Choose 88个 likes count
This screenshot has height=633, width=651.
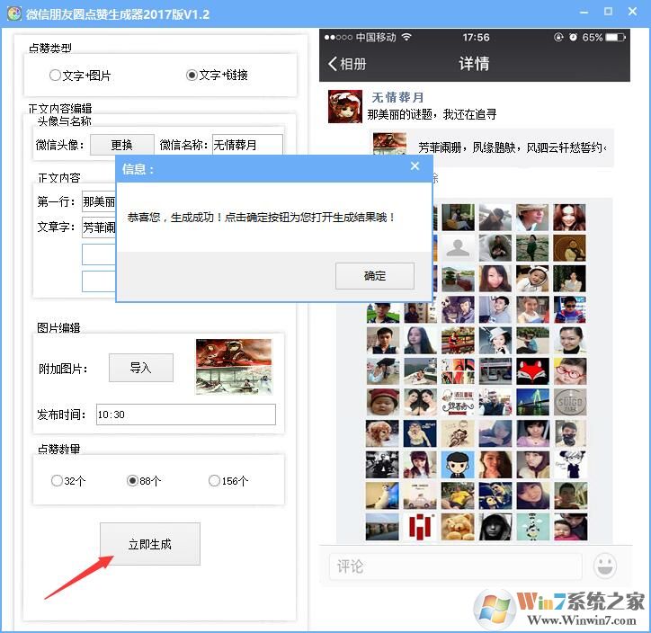coord(144,481)
